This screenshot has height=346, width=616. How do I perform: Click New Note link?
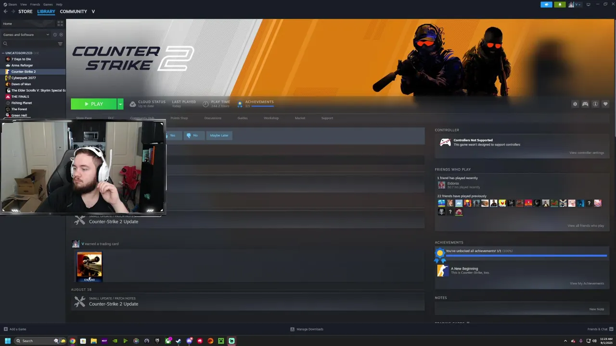coord(597,309)
